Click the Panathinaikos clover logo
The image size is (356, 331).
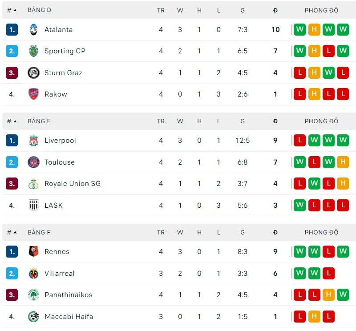click(x=33, y=295)
